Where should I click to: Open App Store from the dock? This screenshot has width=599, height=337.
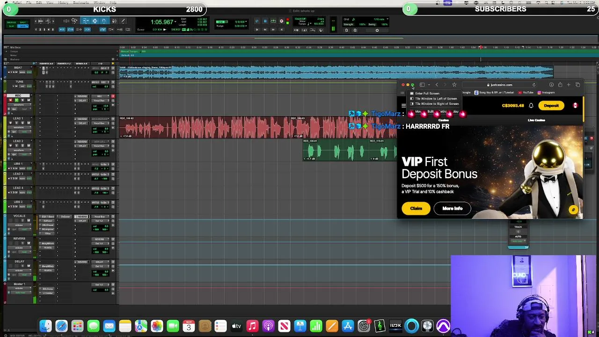(x=348, y=326)
